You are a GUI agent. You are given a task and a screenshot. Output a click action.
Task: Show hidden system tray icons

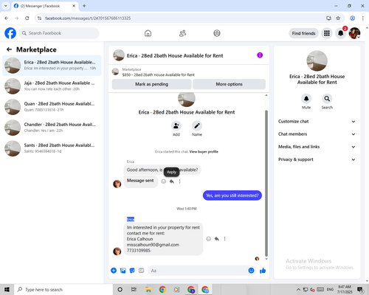pyautogui.click(x=298, y=290)
